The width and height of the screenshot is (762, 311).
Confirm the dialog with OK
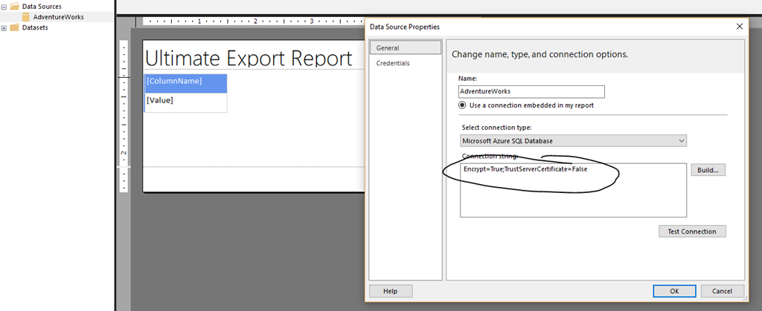(673, 291)
